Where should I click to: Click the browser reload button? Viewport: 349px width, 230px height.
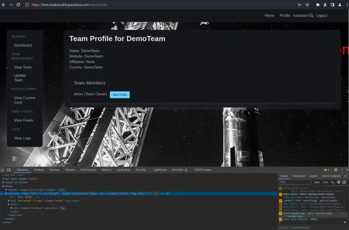(x=19, y=5)
